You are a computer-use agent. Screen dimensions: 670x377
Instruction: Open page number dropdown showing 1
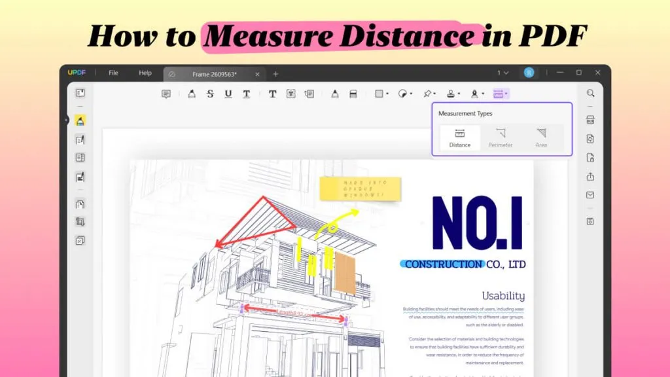[x=503, y=73]
